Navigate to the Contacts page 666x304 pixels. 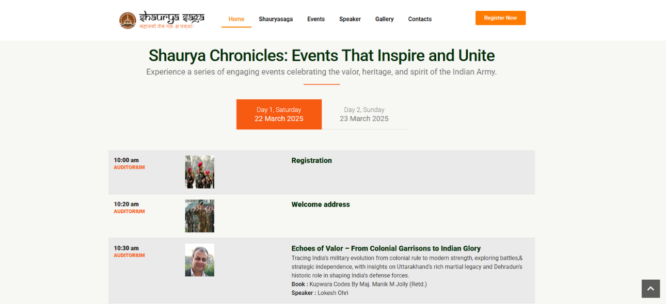(420, 19)
